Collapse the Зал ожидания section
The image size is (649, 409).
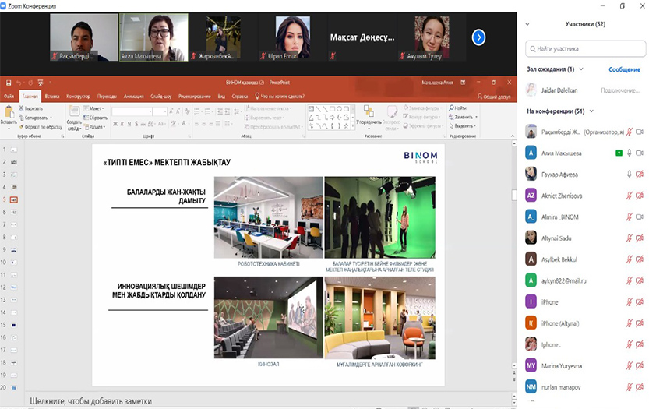(x=581, y=69)
